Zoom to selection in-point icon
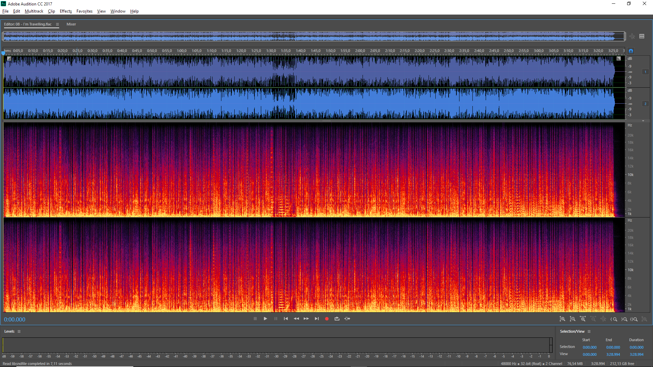The width and height of the screenshot is (653, 367). (x=614, y=319)
